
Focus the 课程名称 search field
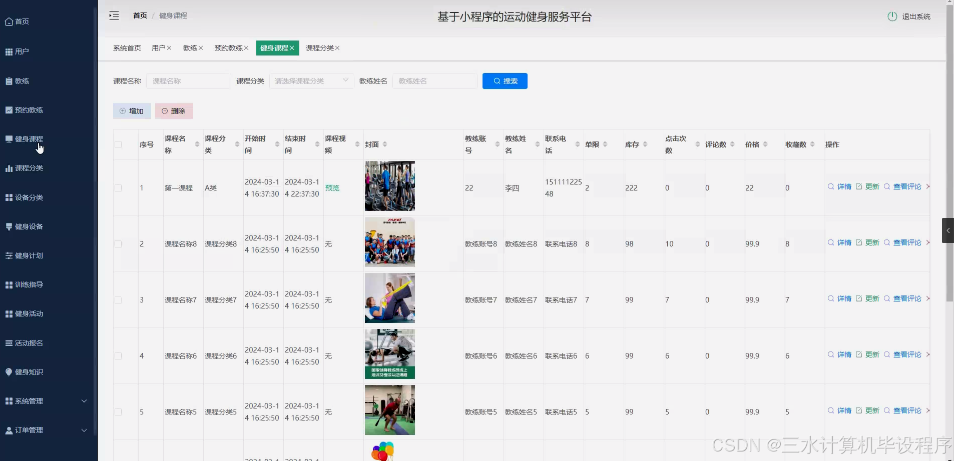click(x=188, y=81)
